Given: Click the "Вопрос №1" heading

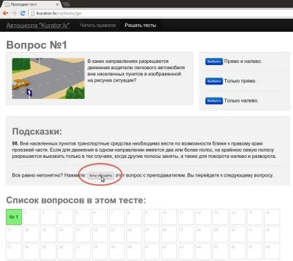Looking at the screenshot, I should coord(37,45).
